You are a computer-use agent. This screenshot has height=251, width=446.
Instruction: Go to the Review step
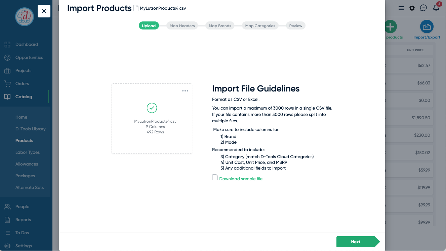coord(296,26)
